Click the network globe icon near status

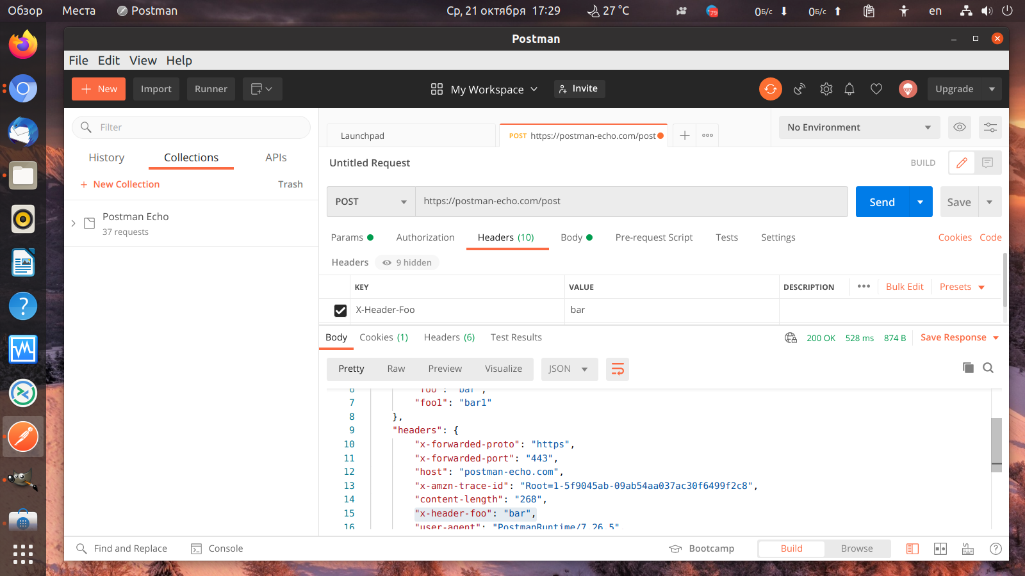point(791,338)
